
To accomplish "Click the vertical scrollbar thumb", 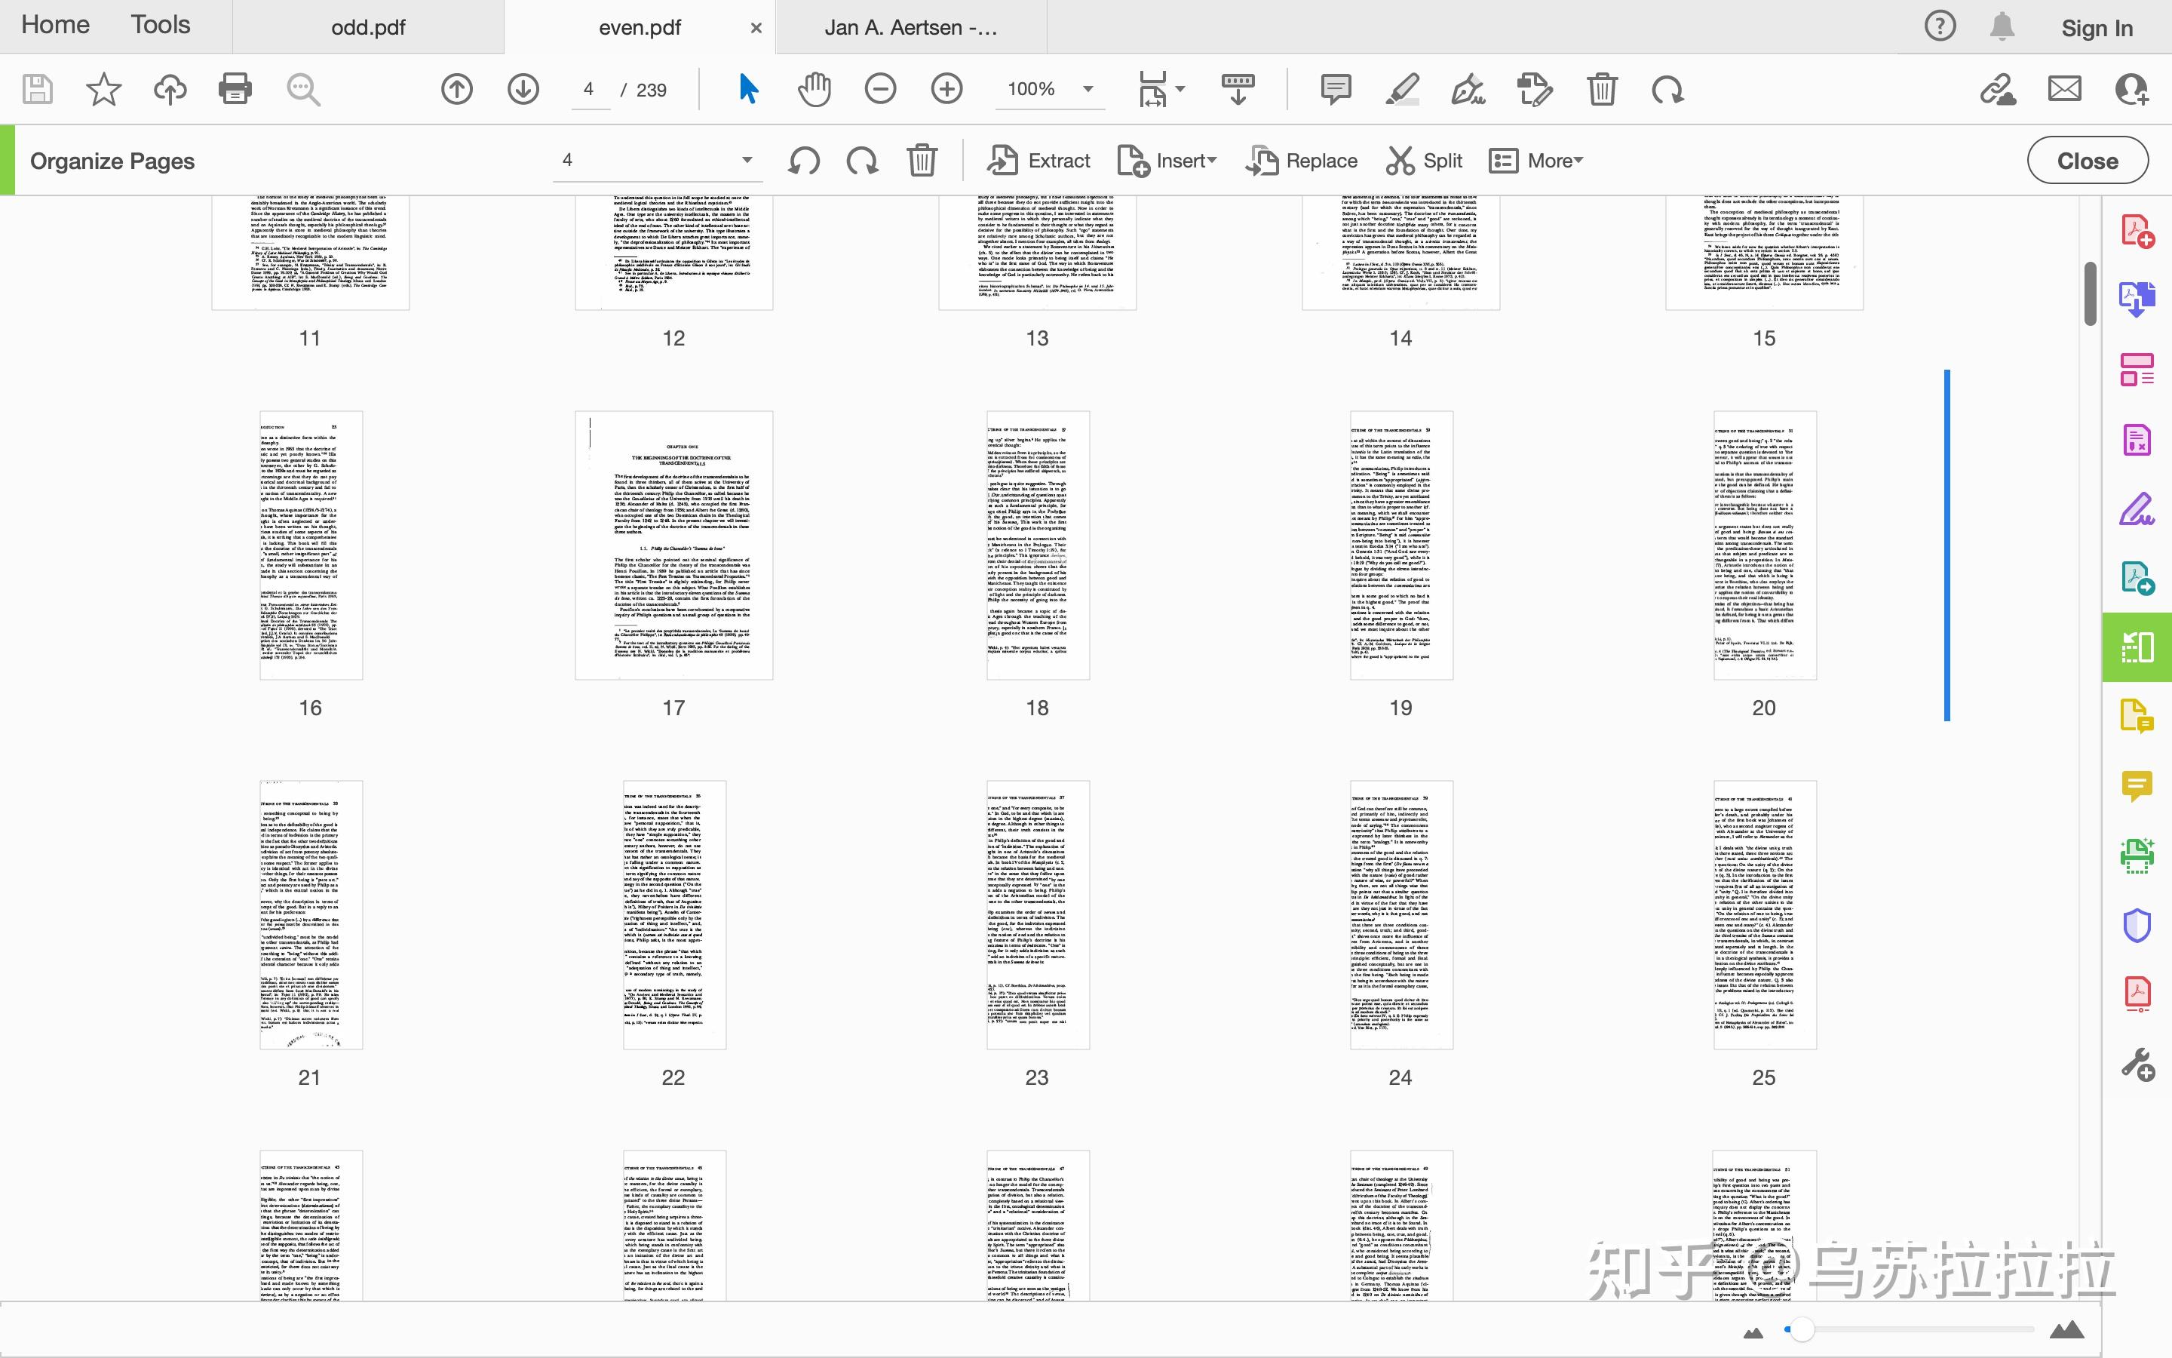I will (x=2090, y=293).
